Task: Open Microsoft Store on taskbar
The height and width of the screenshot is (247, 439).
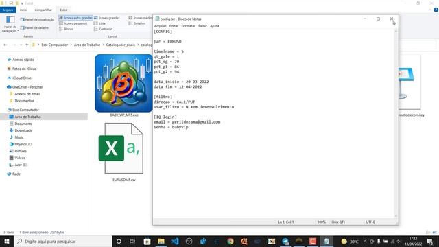Action: [x=147, y=241]
